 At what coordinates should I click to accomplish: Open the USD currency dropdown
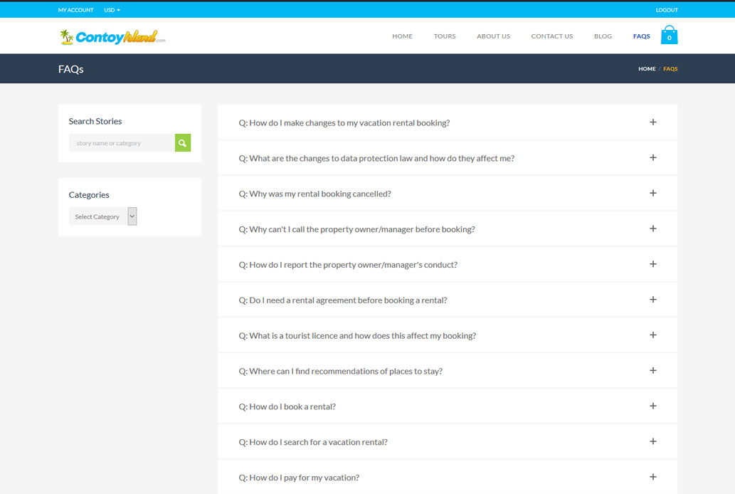[x=112, y=10]
